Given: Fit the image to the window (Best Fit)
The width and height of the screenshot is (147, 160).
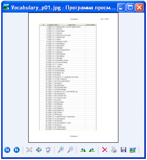Looking at the screenshot, I should (x=29, y=150).
